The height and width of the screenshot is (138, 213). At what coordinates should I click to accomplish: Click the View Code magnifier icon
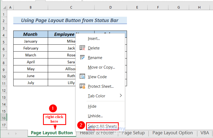coord(82,77)
